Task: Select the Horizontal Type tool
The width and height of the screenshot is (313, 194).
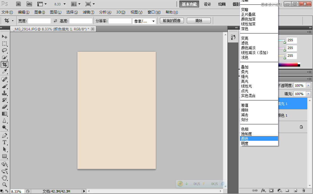Action: 4,143
